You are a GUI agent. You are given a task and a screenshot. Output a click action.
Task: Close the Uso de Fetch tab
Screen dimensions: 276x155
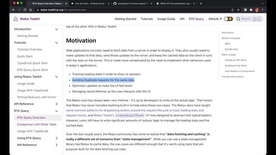click(x=109, y=3)
